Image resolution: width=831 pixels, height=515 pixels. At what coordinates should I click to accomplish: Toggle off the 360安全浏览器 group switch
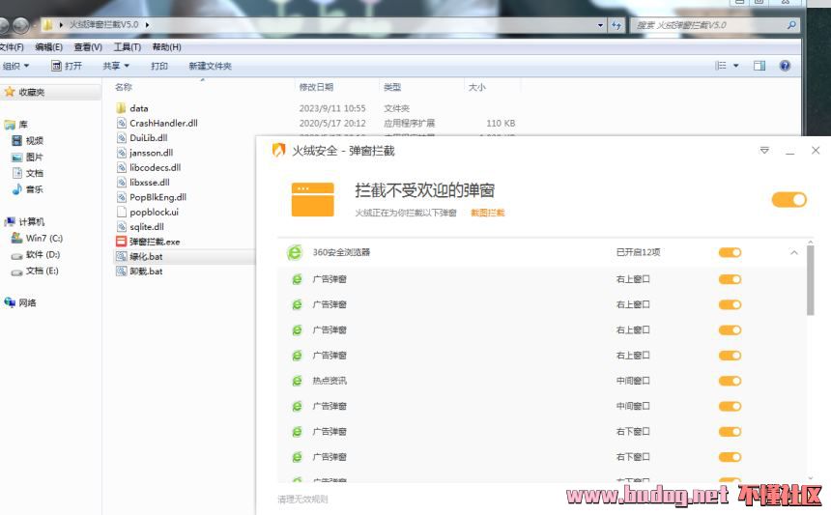730,253
